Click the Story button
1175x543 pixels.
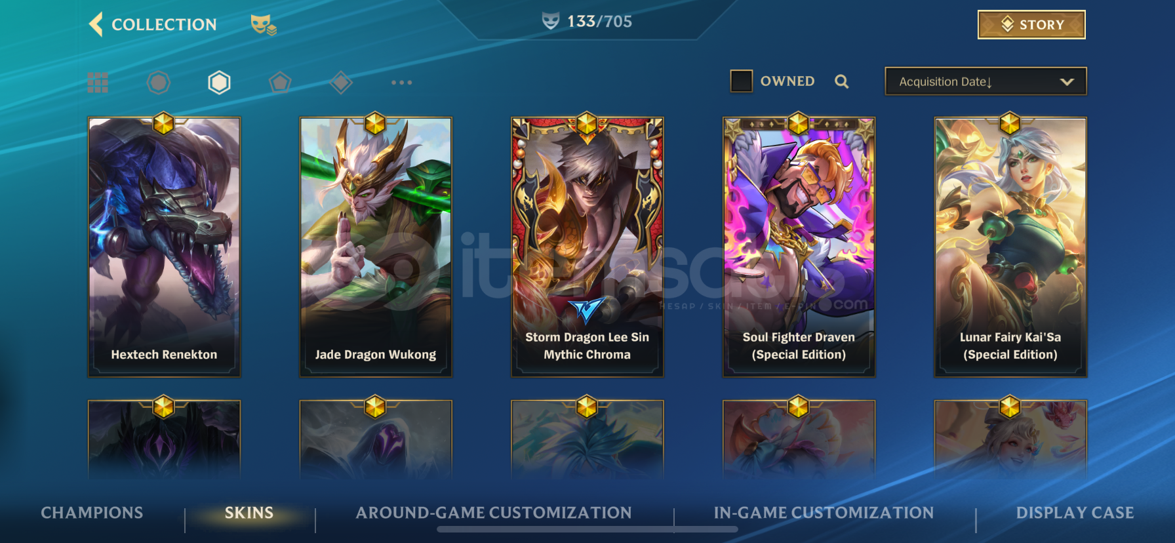click(1031, 25)
